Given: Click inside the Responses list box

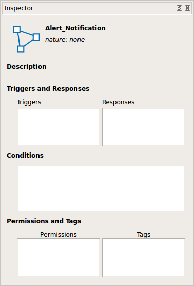Looking at the screenshot, I should pyautogui.click(x=144, y=127).
